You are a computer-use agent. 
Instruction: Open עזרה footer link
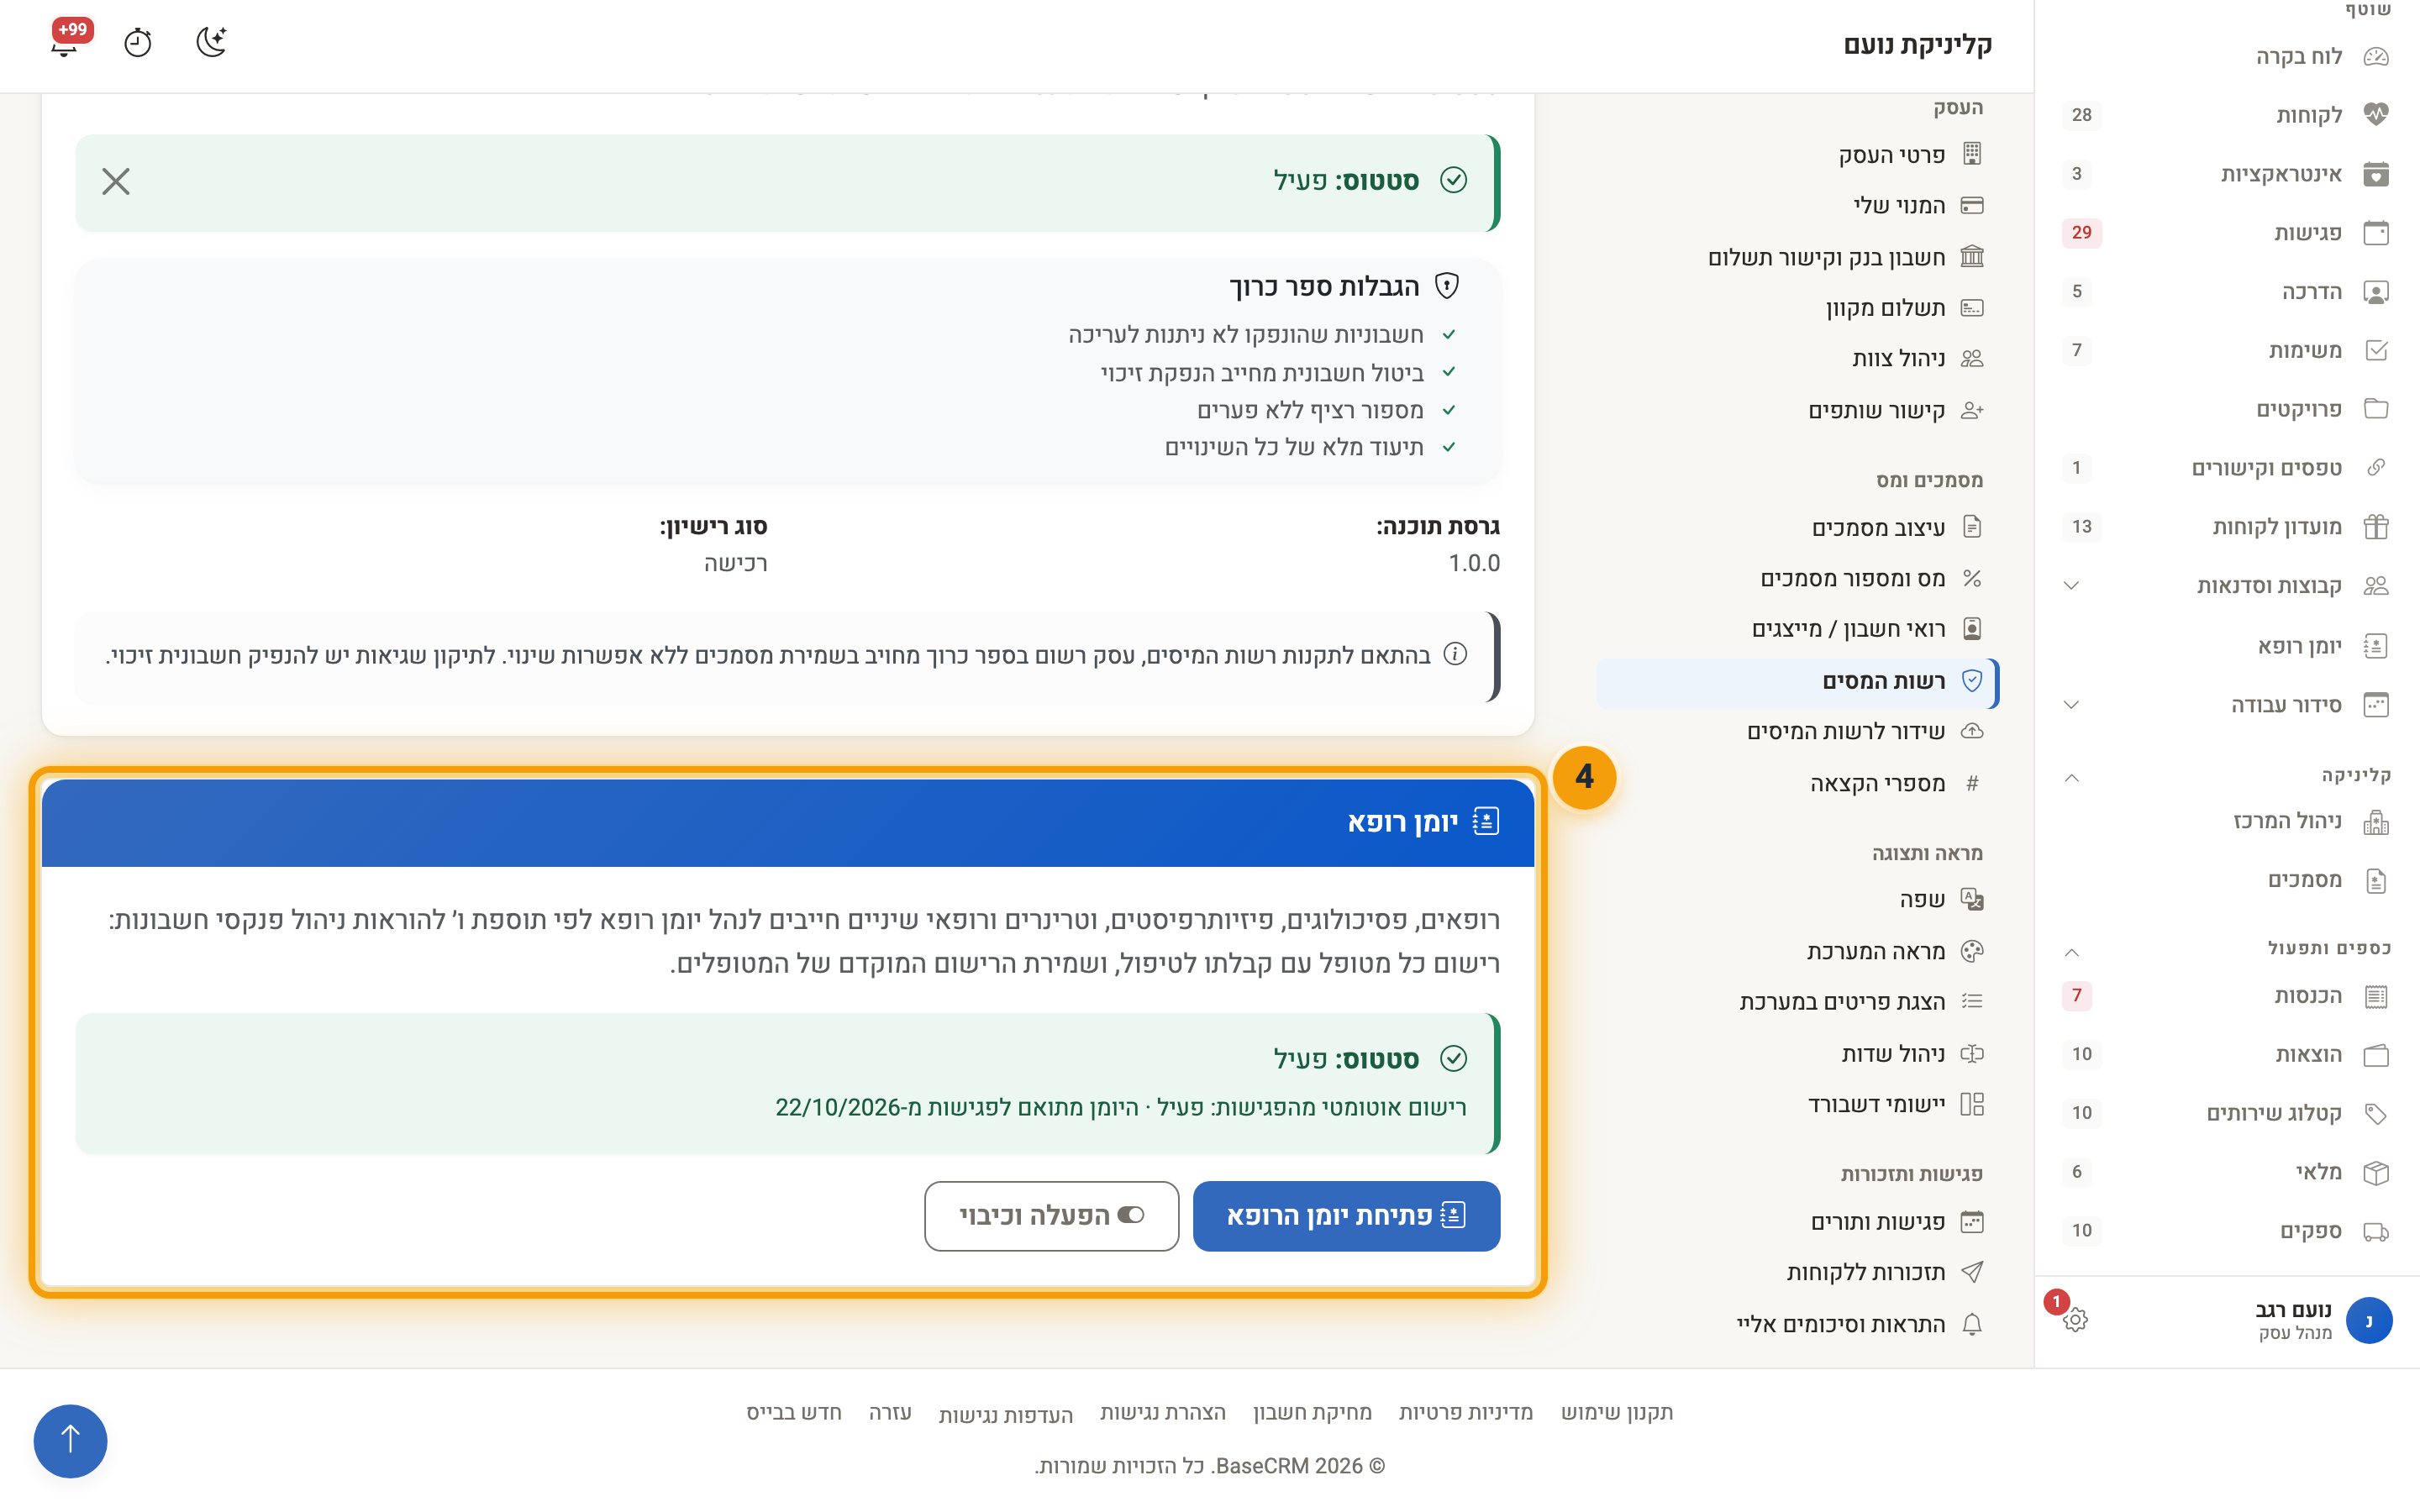click(x=890, y=1412)
